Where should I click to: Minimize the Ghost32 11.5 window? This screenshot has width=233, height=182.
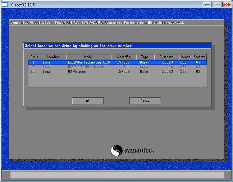207,5
